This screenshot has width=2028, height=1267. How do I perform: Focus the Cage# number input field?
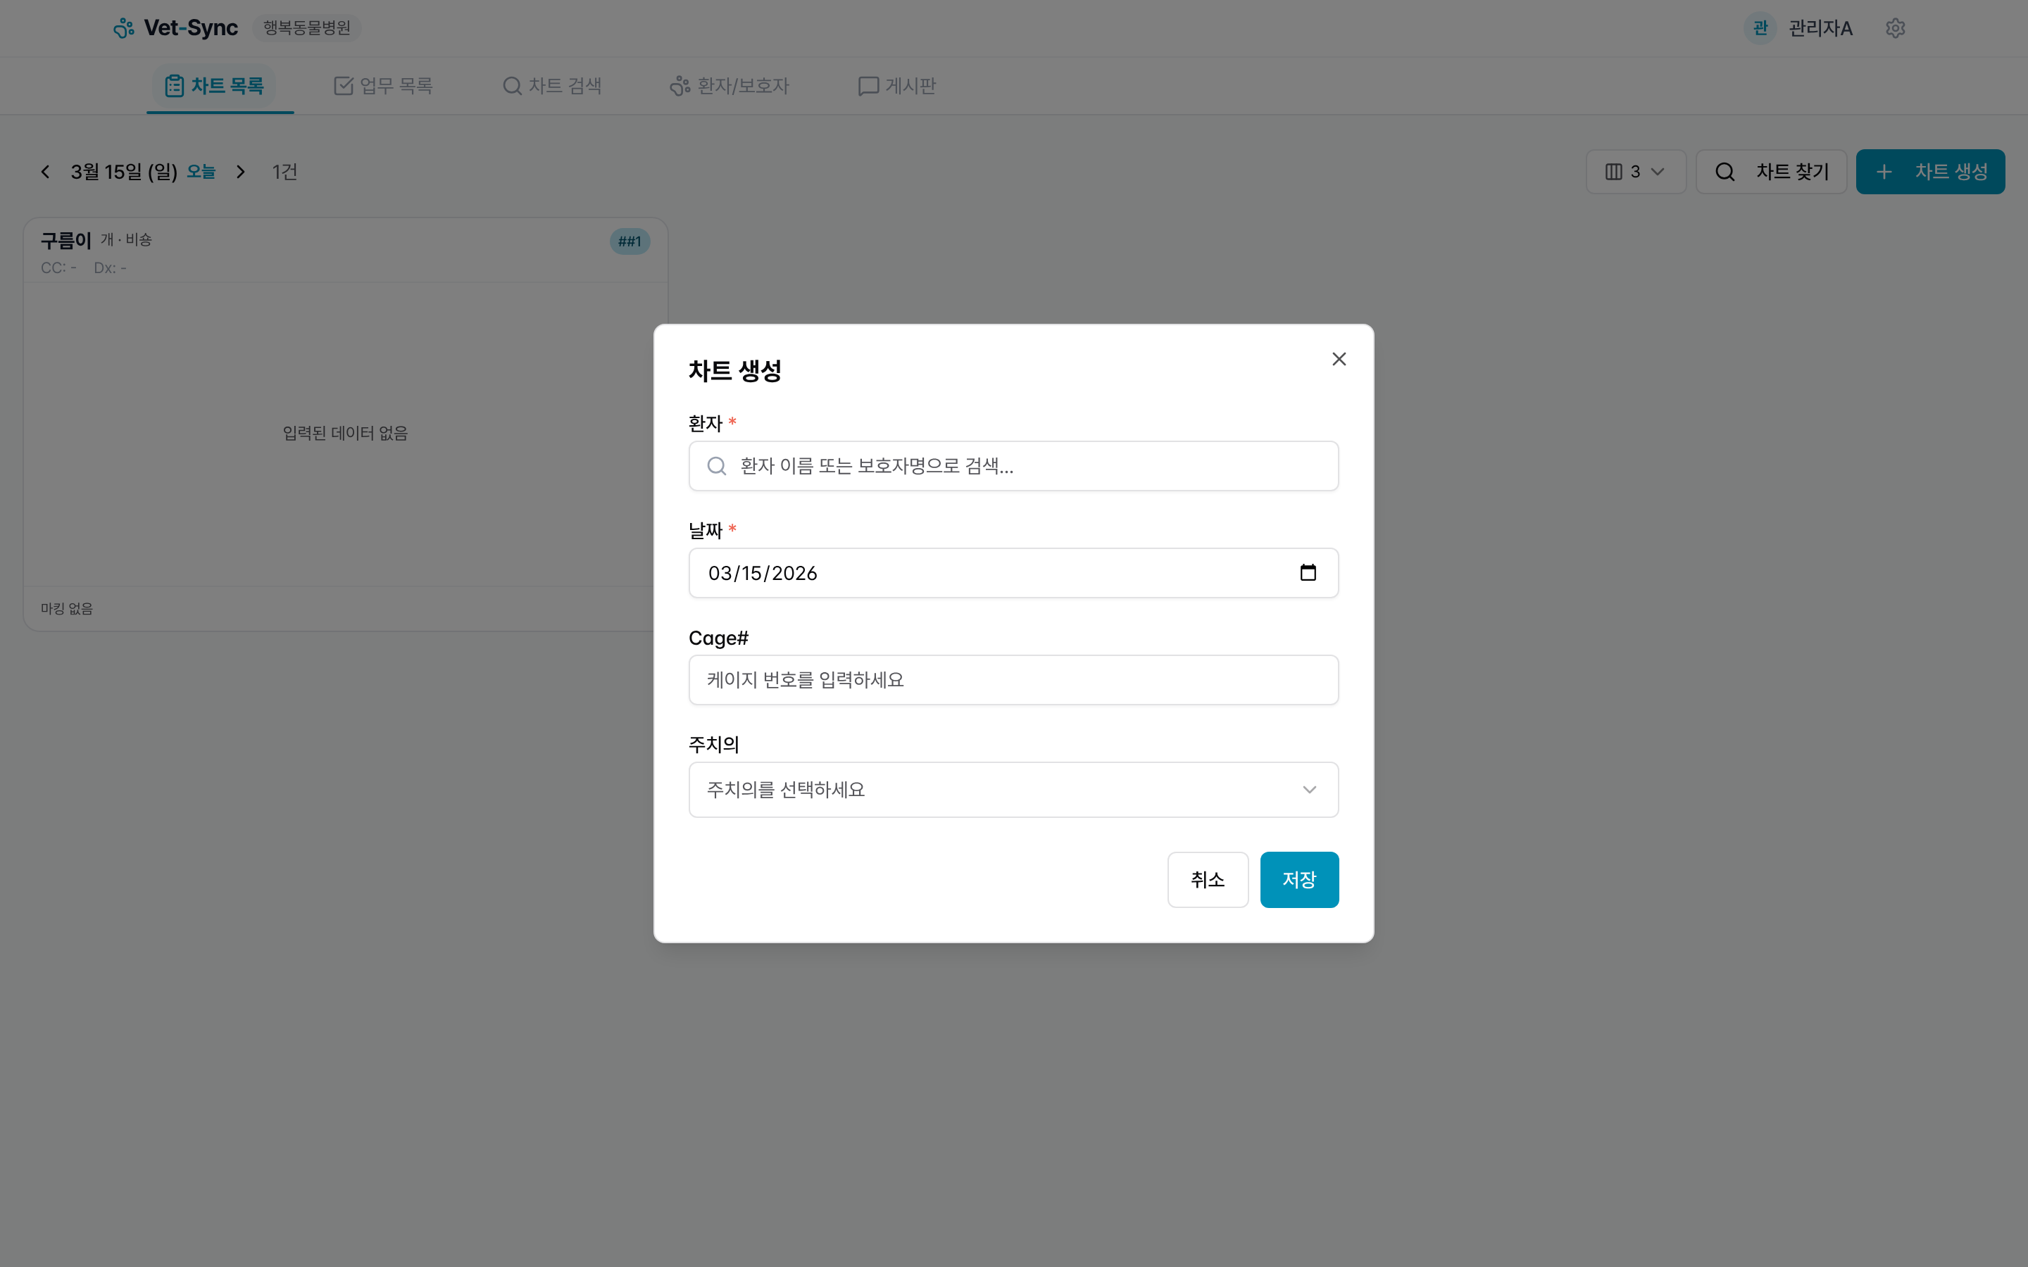[x=1013, y=679]
